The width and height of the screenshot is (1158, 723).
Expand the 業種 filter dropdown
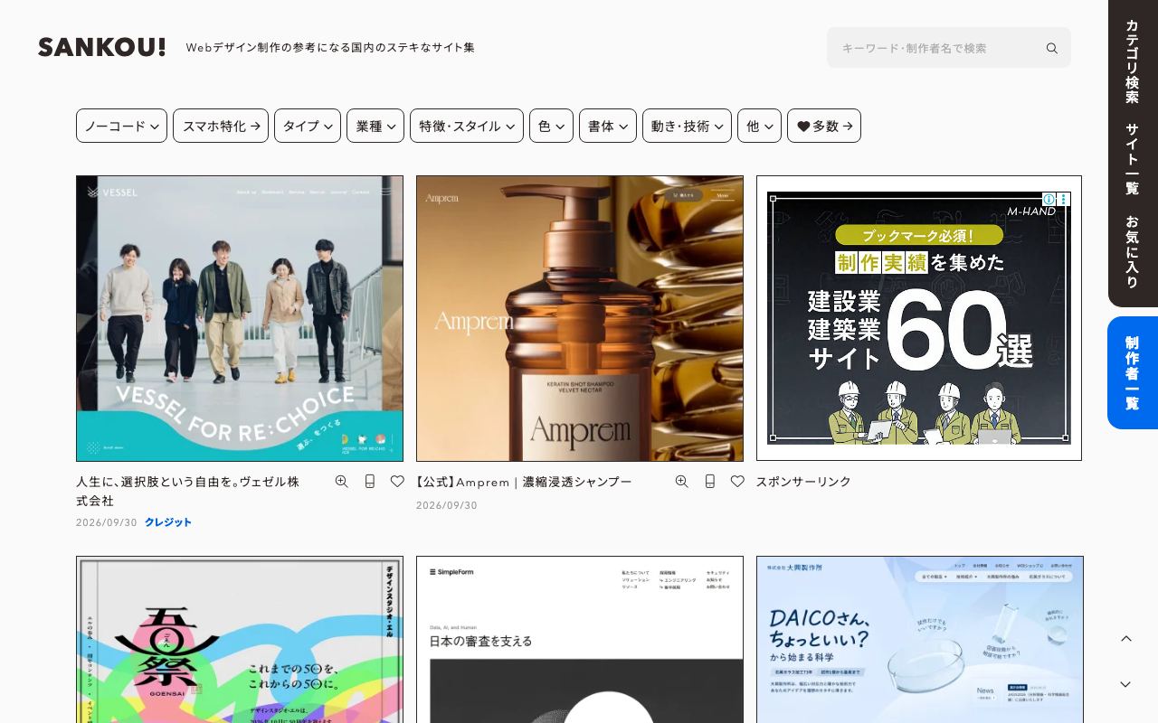[x=375, y=126]
